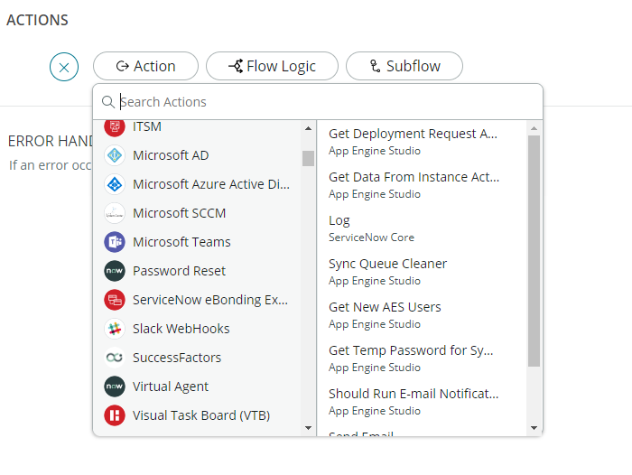Click the category list scrollbar thumb
The width and height of the screenshot is (632, 475).
tap(309, 158)
